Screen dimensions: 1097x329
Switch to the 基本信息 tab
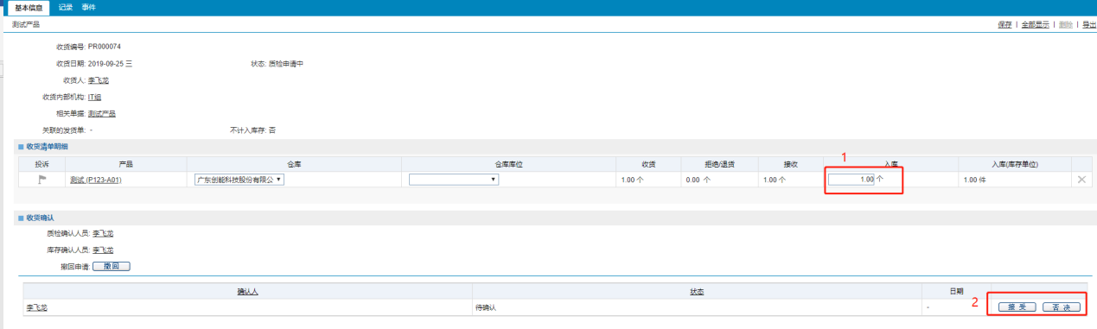point(29,7)
